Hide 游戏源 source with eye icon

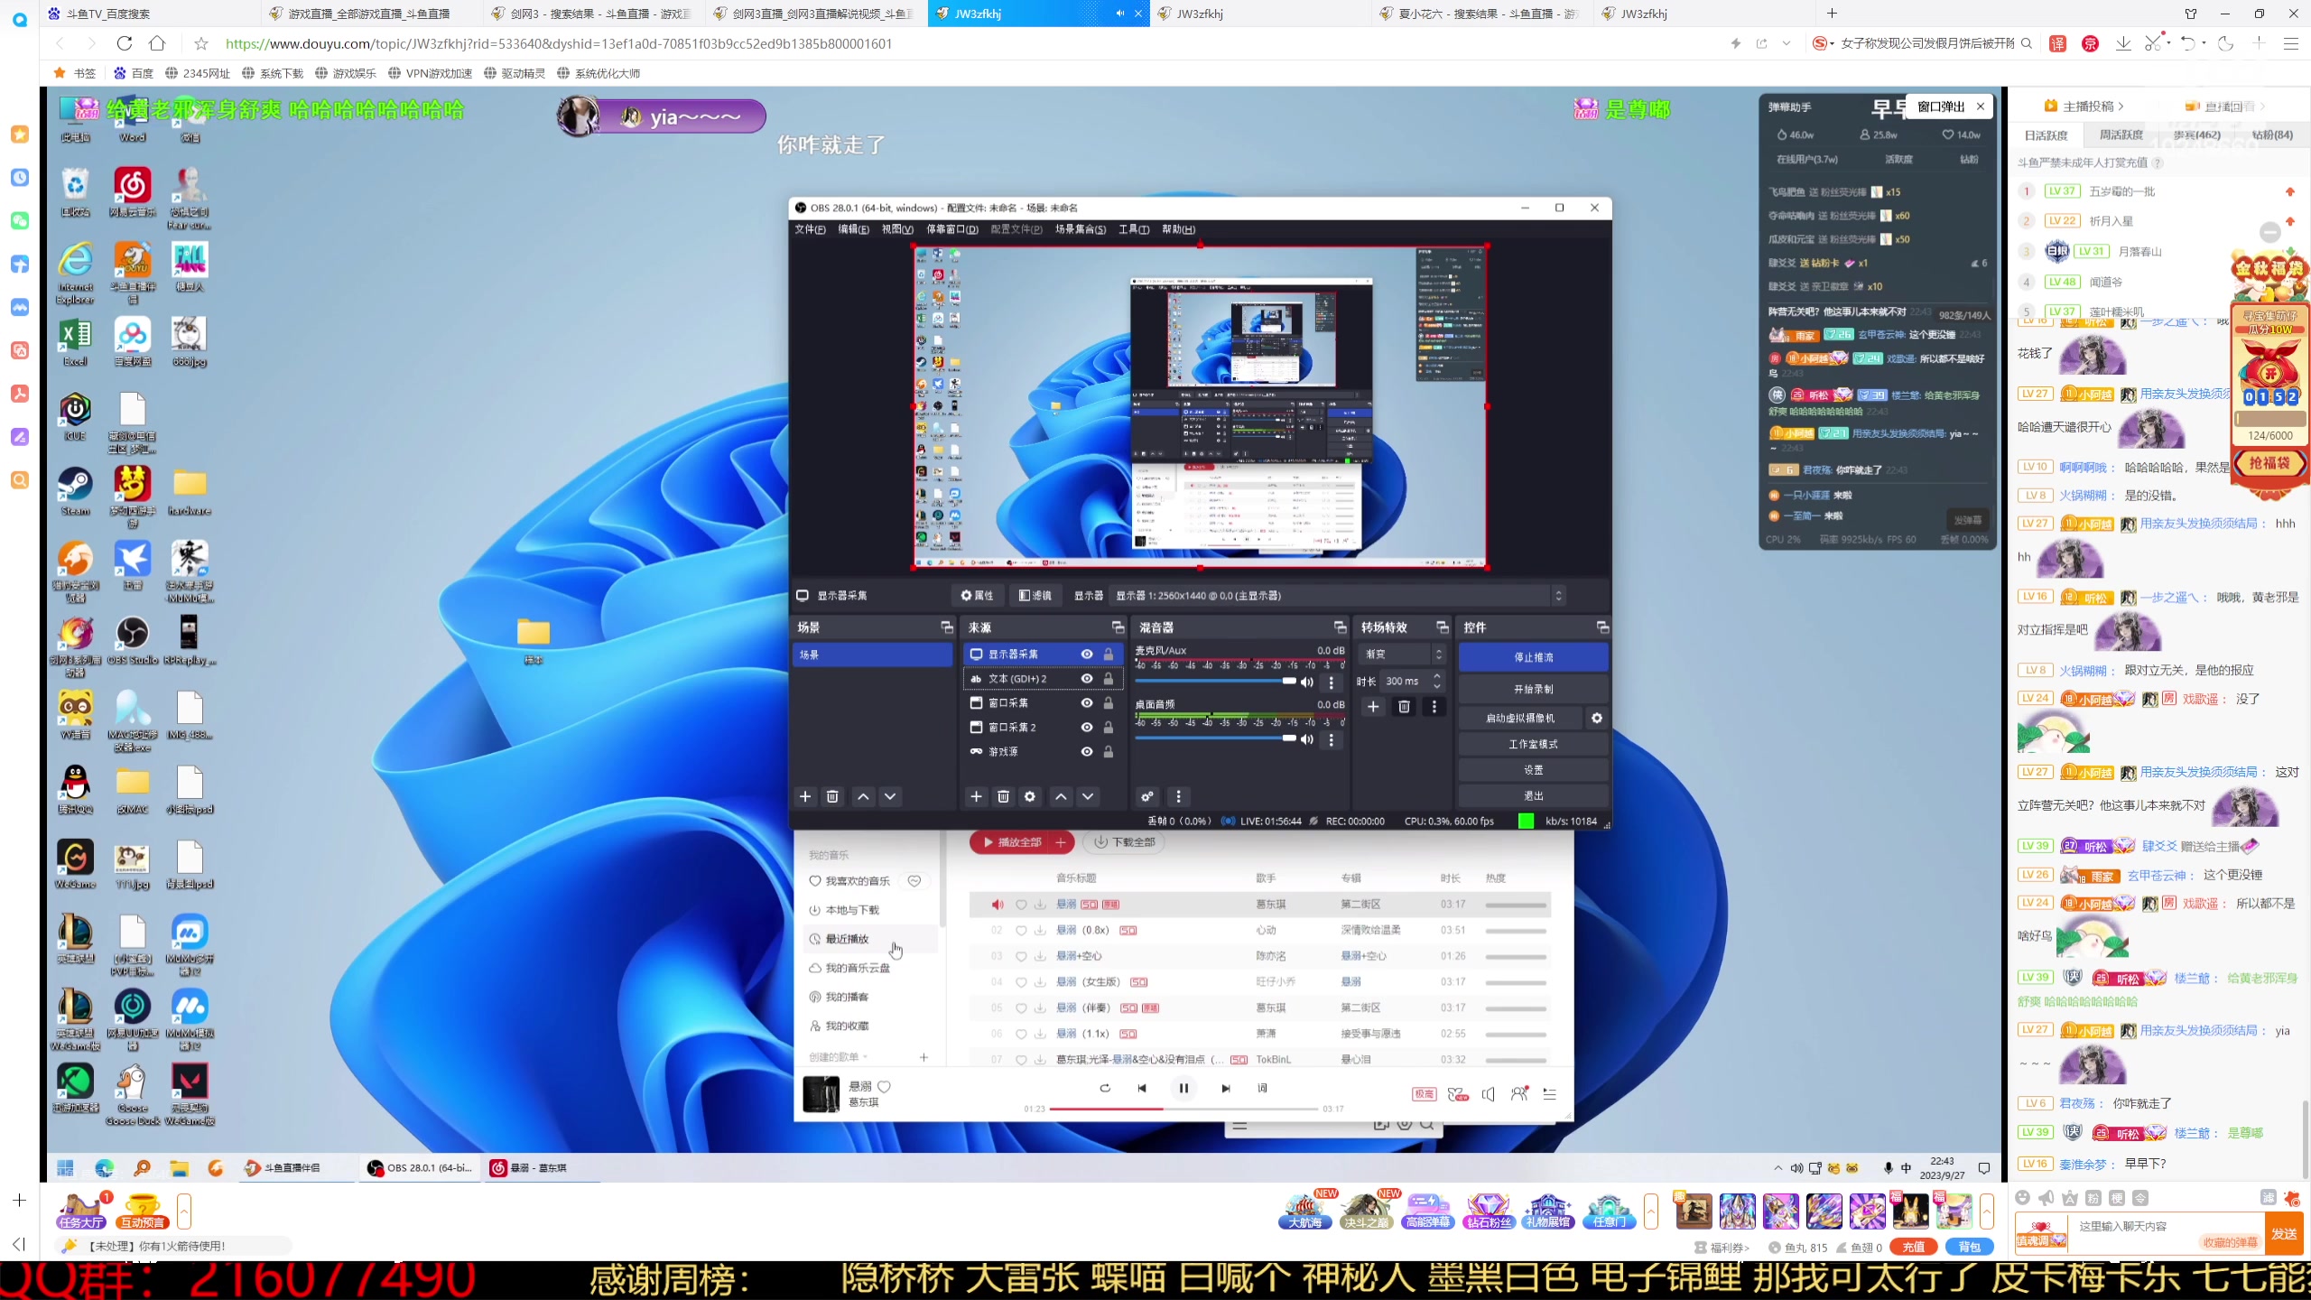1087,752
